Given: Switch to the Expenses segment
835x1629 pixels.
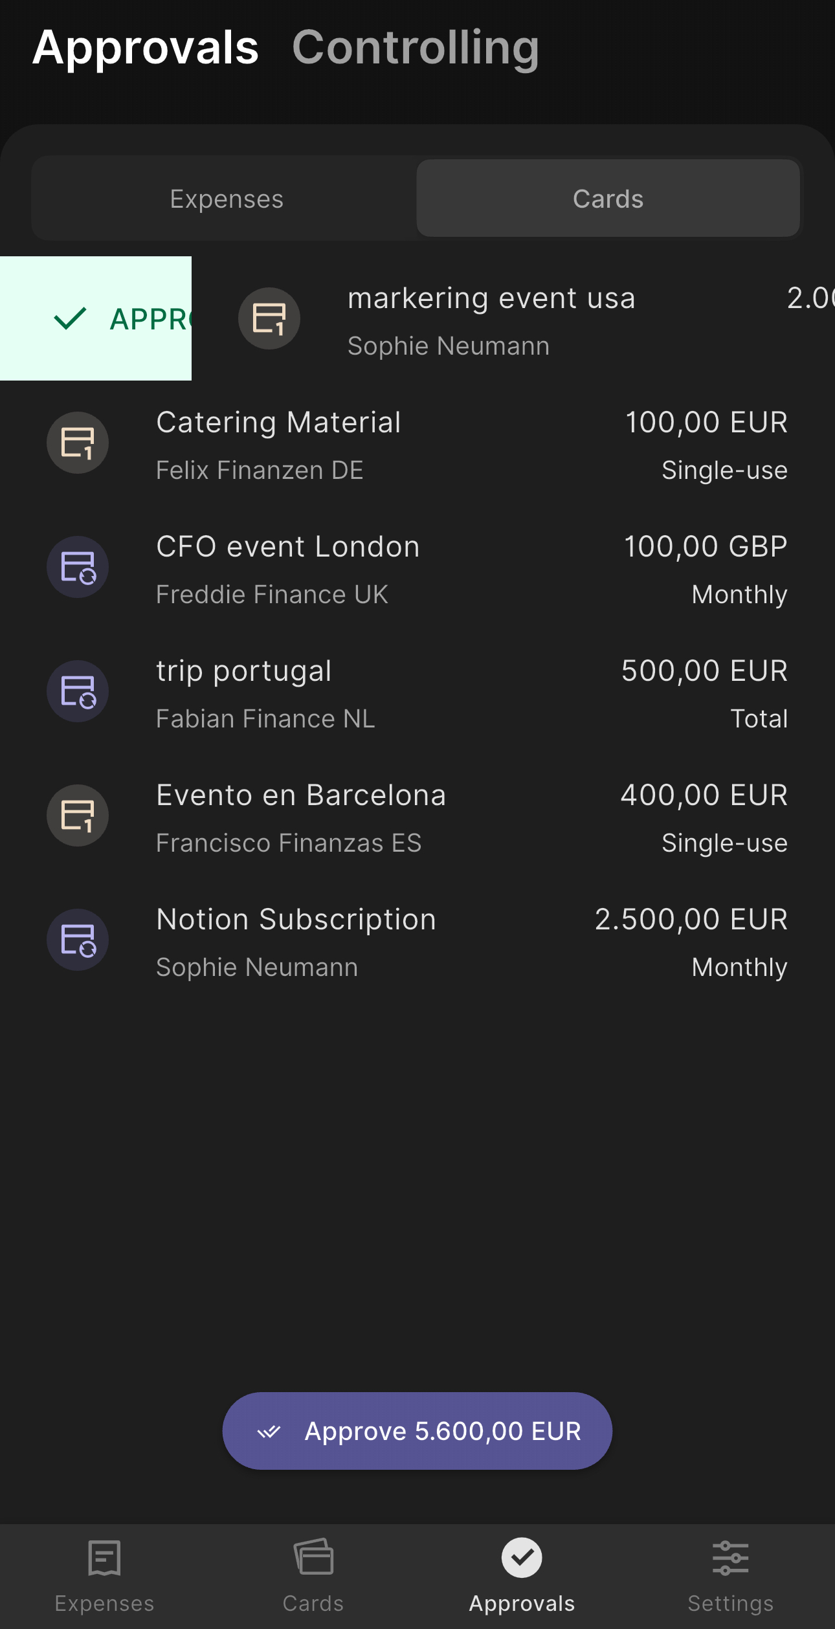Looking at the screenshot, I should (x=227, y=199).
